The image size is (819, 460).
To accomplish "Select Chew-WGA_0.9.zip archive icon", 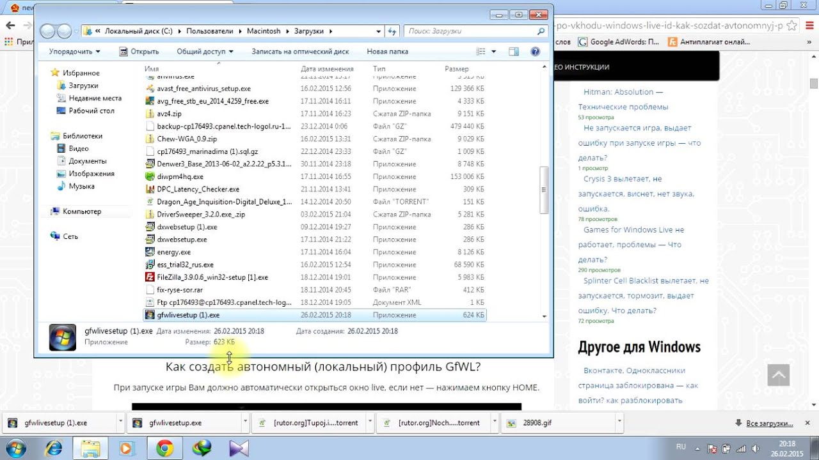I will (x=150, y=139).
